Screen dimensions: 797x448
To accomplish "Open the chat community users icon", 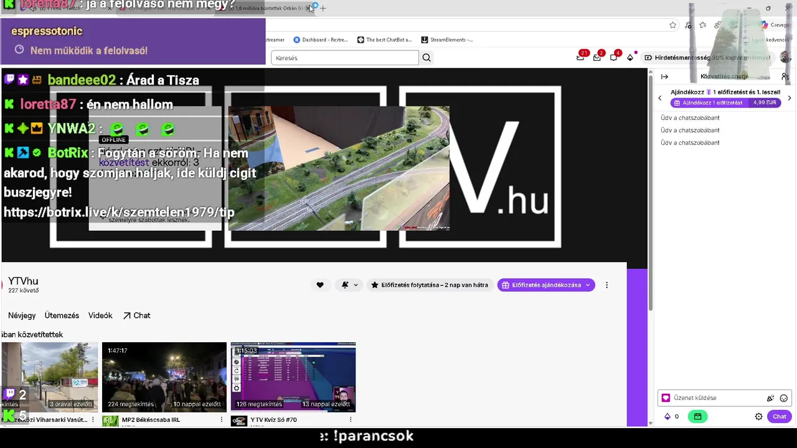I will 785,77.
